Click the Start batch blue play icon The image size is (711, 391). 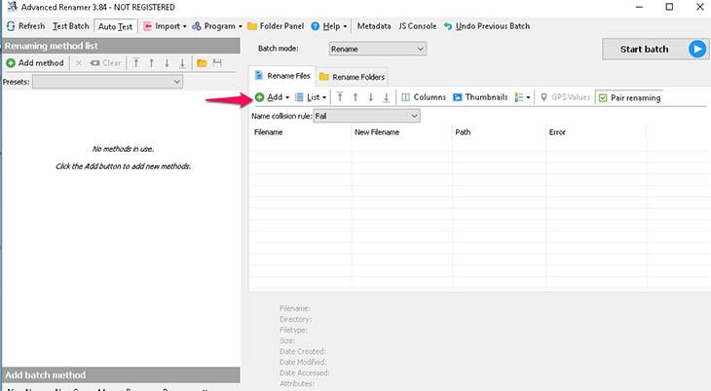(x=697, y=49)
